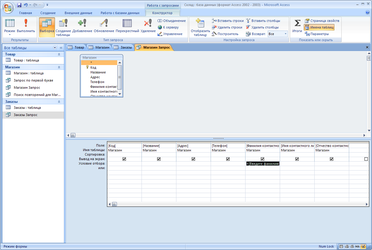Open the Главная ribbon tab
The image size is (372, 250).
[26, 13]
